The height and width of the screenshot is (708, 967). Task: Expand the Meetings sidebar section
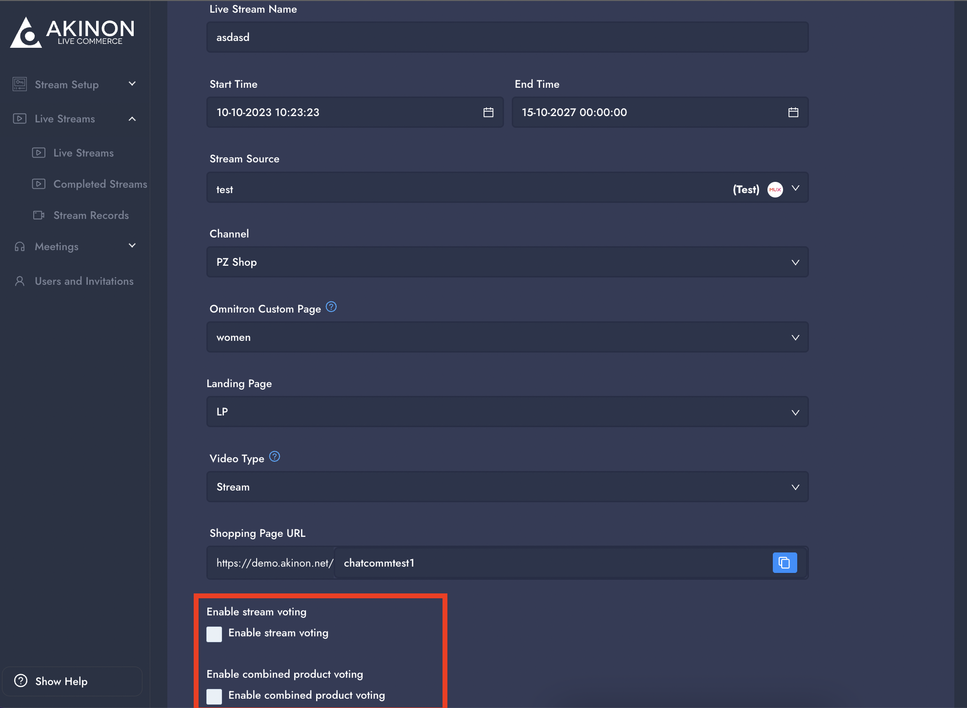(132, 246)
